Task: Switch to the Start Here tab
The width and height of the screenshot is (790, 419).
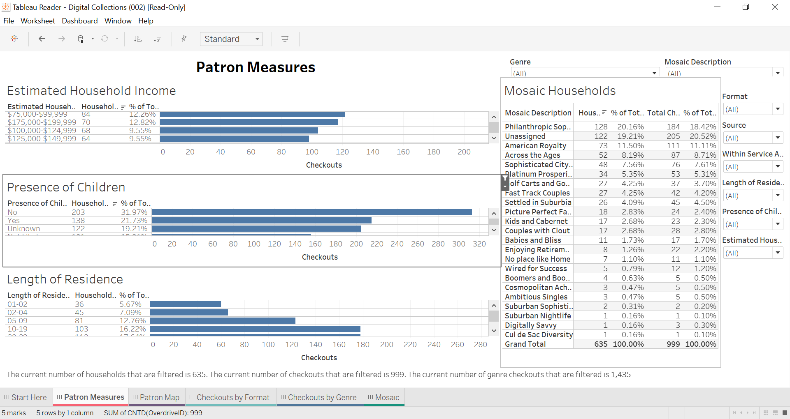Action: 26,397
